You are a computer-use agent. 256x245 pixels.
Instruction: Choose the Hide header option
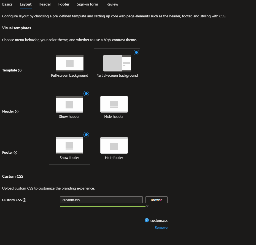(114, 106)
